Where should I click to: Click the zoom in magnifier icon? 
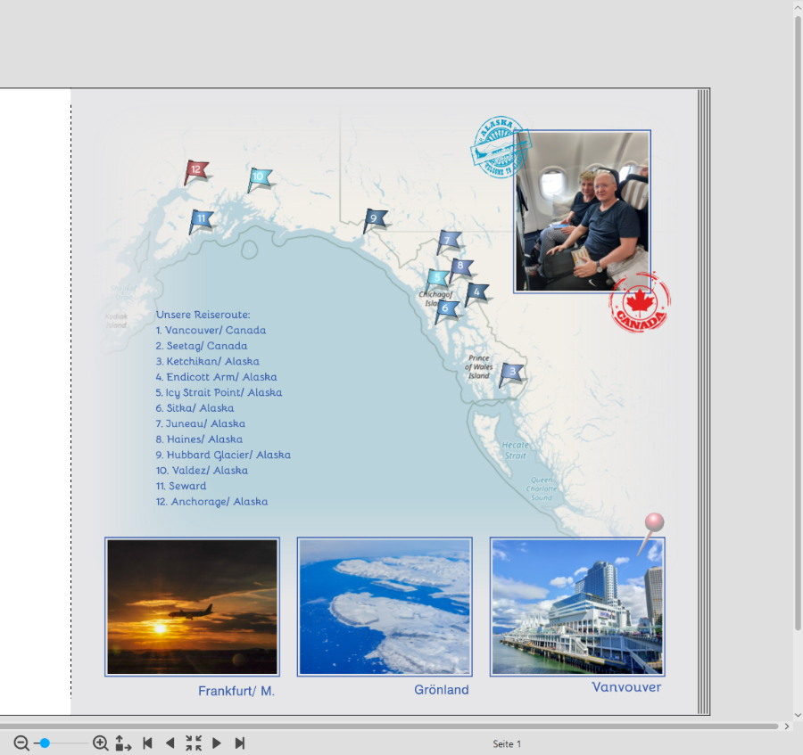click(x=101, y=743)
